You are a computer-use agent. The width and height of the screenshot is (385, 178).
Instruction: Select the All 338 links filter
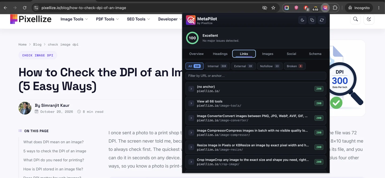click(194, 66)
